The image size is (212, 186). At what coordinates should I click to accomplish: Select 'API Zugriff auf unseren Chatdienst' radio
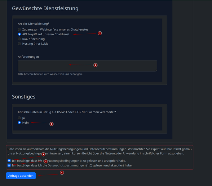[20, 34]
